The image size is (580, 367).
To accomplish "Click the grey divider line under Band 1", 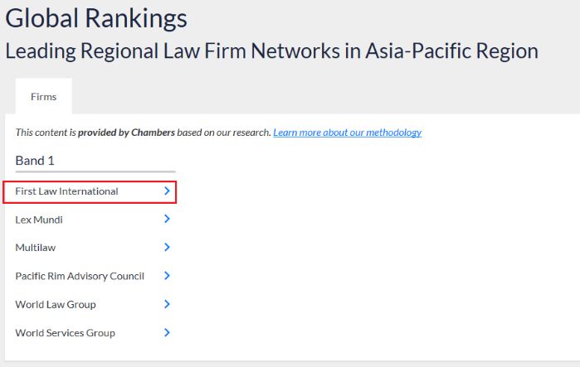I will pos(95,171).
